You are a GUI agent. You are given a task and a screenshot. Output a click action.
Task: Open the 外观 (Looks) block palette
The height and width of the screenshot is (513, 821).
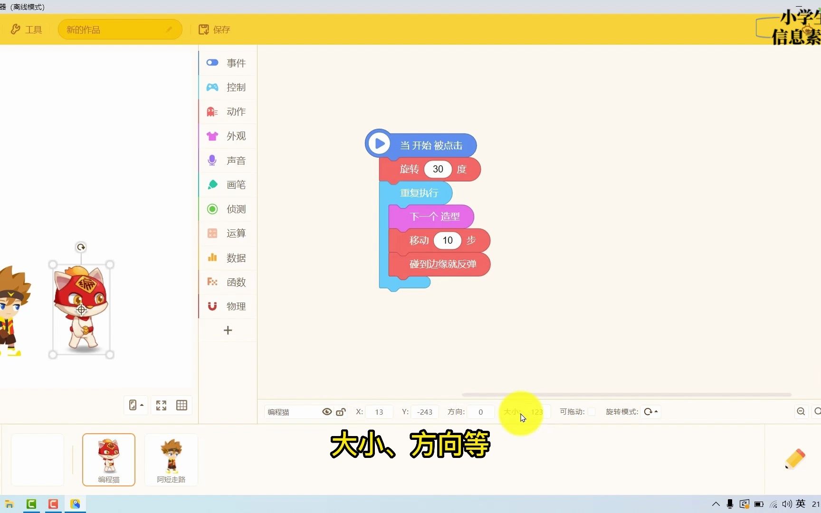click(x=227, y=136)
